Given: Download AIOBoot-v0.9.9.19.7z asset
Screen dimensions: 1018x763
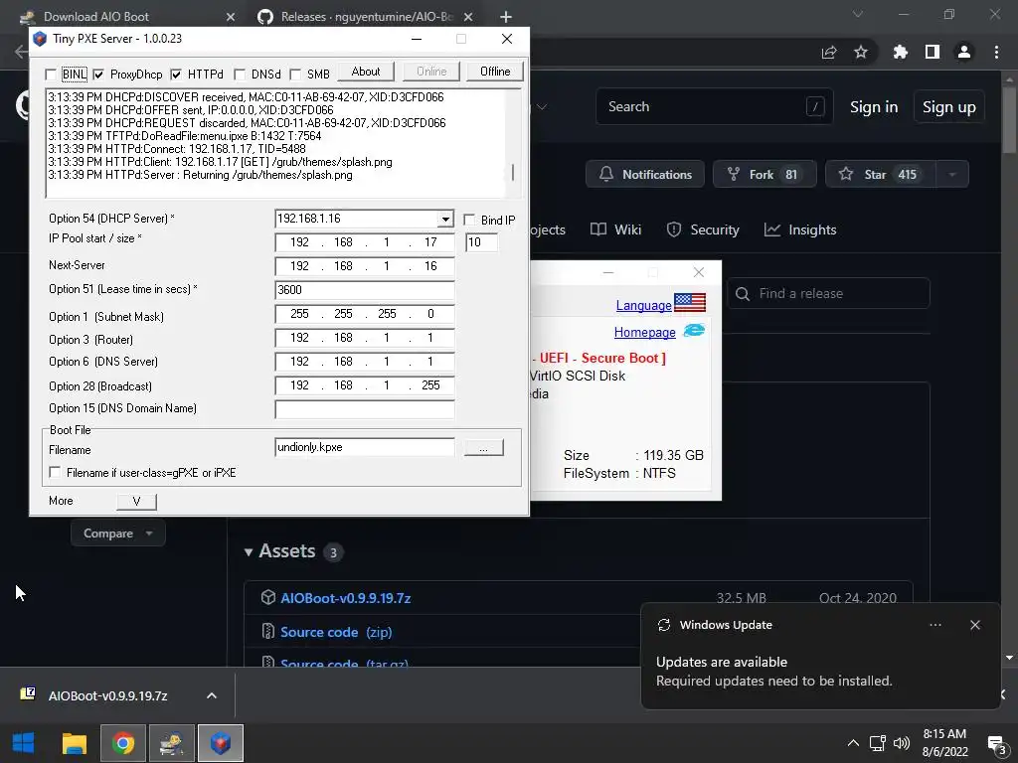Looking at the screenshot, I should pos(345,598).
